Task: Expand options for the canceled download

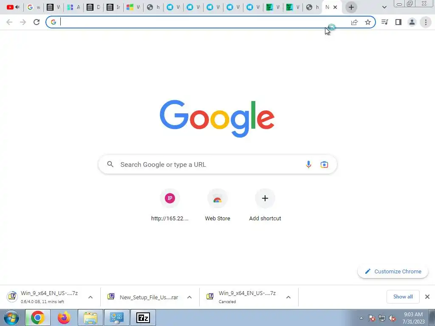Action: pyautogui.click(x=288, y=297)
